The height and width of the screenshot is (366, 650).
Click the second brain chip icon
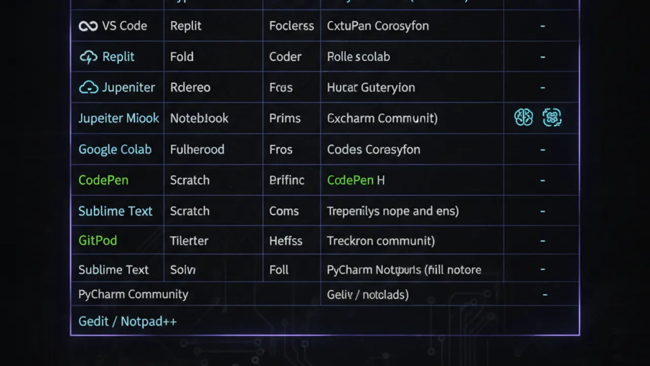click(552, 117)
